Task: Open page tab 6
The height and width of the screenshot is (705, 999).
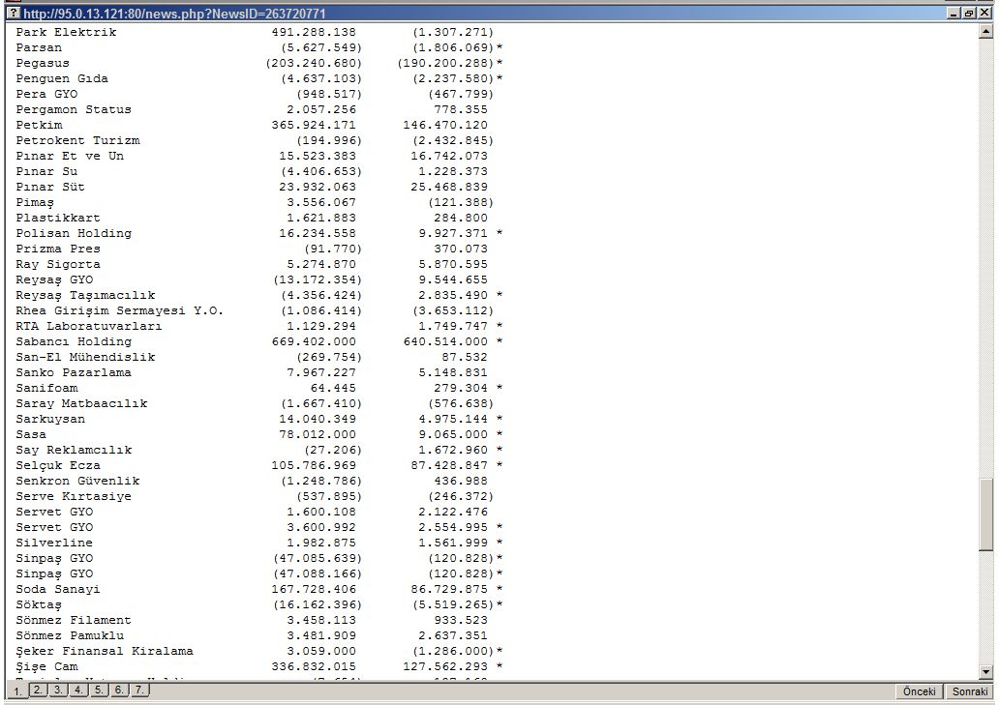Action: click(x=119, y=690)
